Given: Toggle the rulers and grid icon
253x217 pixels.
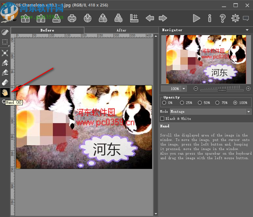Looking at the screenshot, I should pos(134,18).
